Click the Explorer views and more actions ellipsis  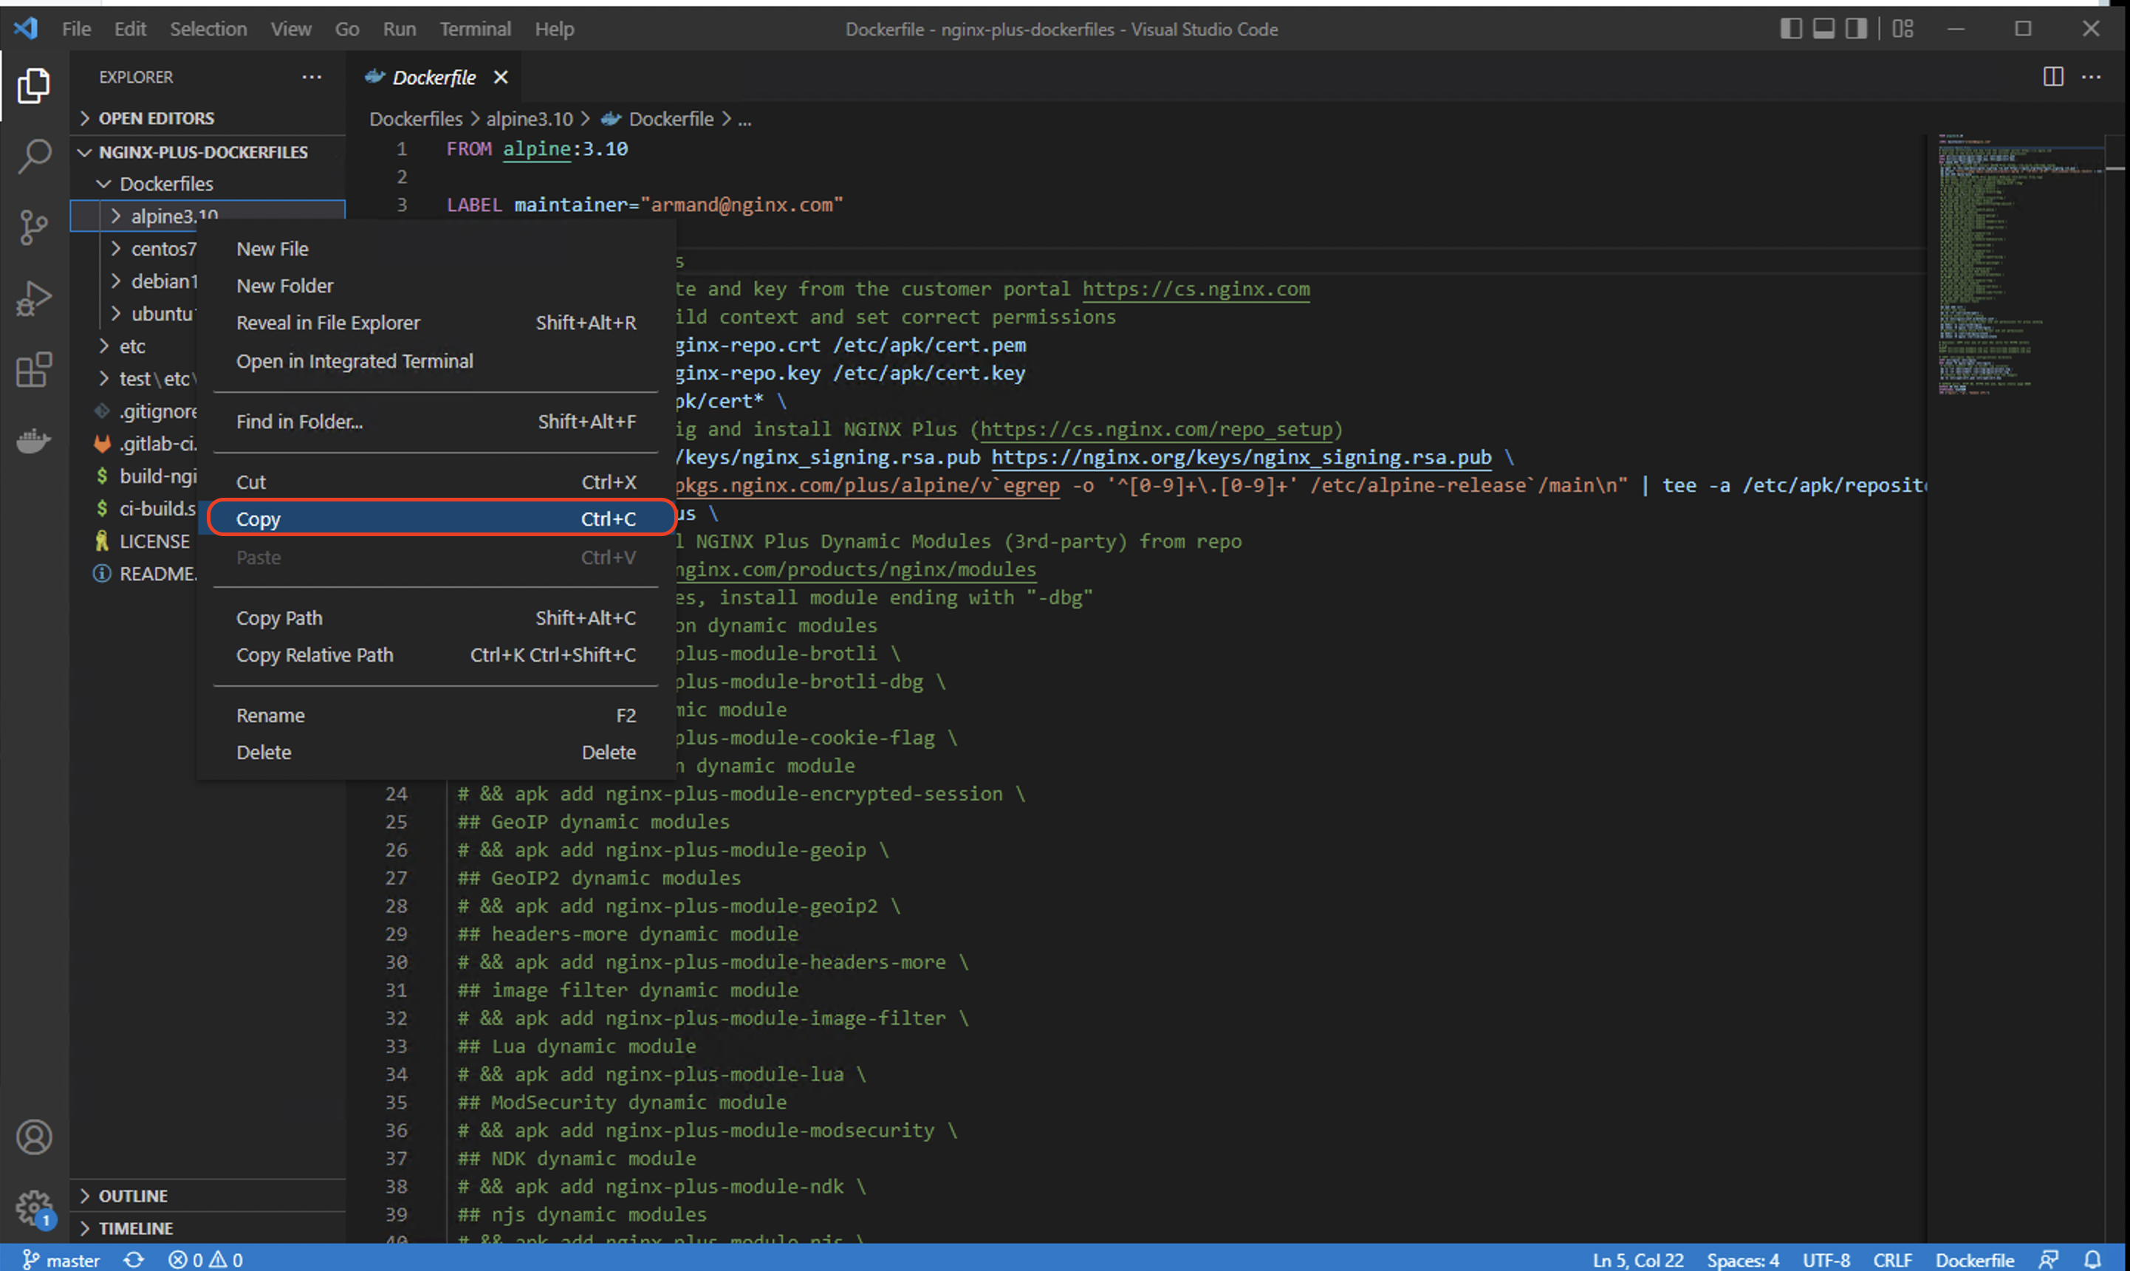click(x=312, y=77)
